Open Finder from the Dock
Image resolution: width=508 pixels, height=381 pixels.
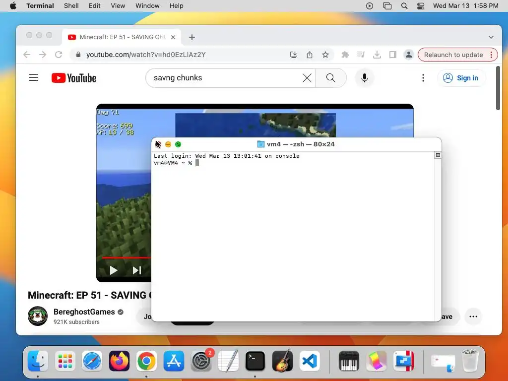(x=38, y=361)
